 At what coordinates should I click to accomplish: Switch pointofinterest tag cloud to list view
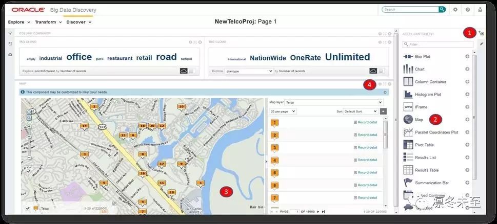click(191, 71)
